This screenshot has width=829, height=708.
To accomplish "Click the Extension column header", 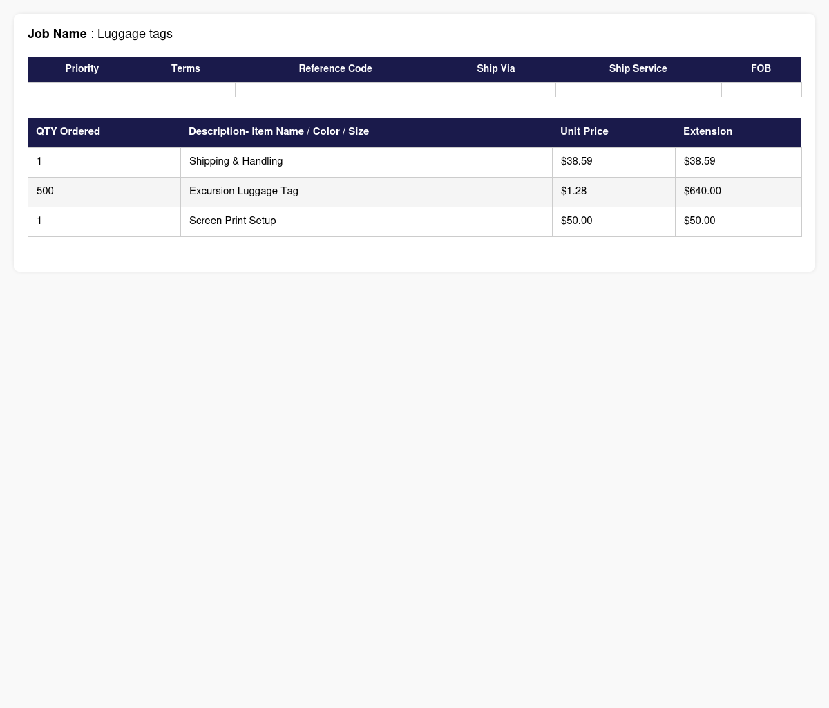I will [x=707, y=131].
